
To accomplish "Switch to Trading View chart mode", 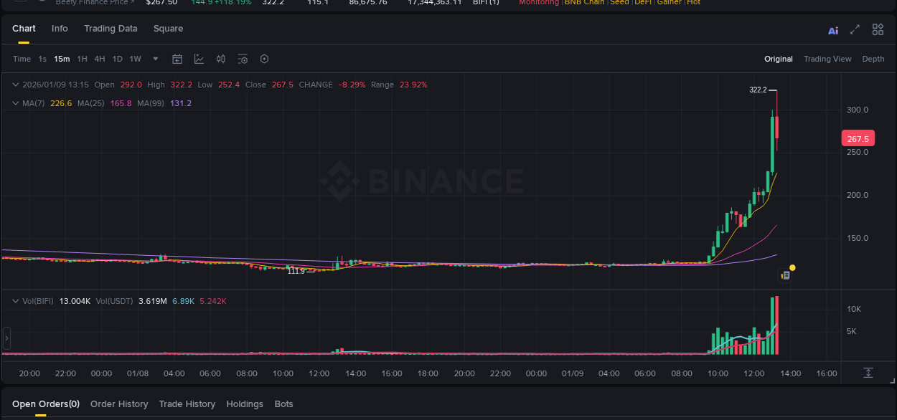I will [x=827, y=59].
